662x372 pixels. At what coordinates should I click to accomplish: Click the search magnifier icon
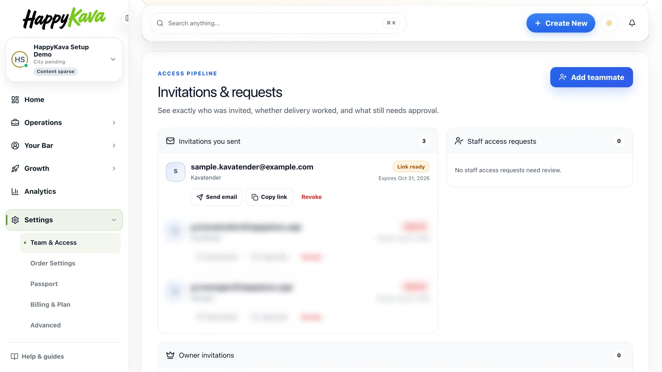[160, 23]
